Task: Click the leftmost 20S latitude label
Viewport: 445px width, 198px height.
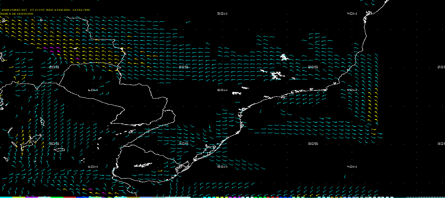Action: coord(54,67)
